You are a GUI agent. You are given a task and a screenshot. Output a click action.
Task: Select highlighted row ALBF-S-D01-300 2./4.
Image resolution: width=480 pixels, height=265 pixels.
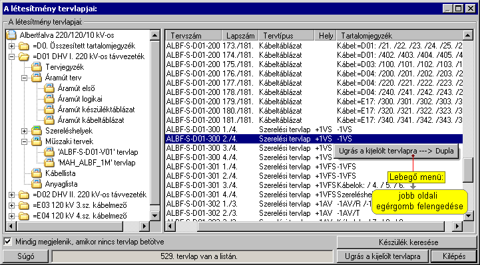tap(314, 139)
